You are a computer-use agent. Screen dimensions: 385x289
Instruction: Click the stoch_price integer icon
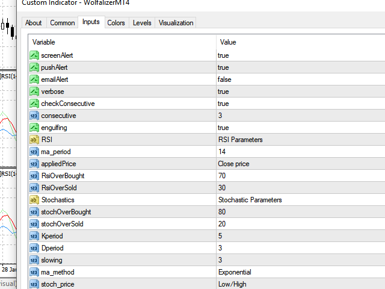pyautogui.click(x=34, y=284)
